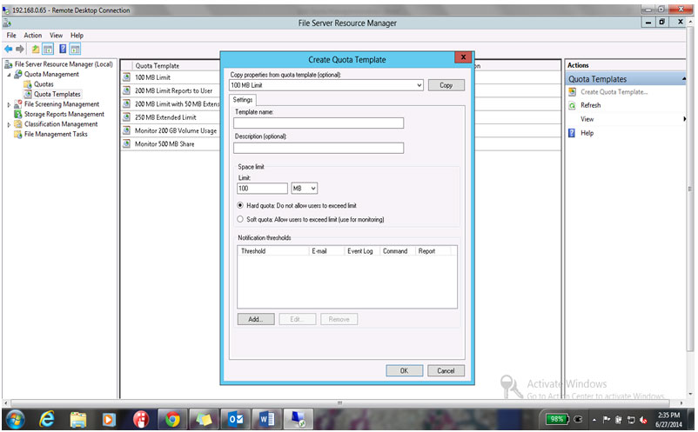Select the Settings tab in dialog
The height and width of the screenshot is (432, 698).
(243, 100)
